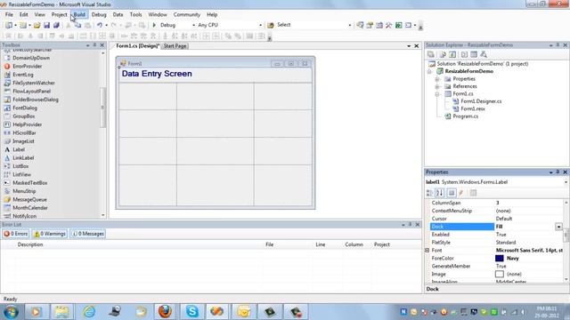Toggle auto-hide pin on Error List panel

point(410,225)
